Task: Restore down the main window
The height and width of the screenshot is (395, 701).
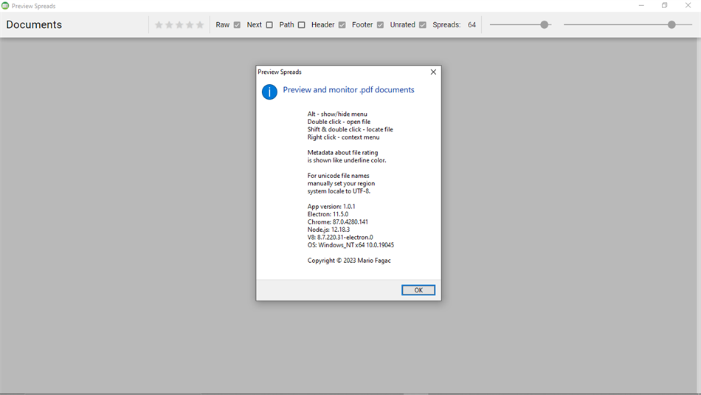Action: point(664,5)
